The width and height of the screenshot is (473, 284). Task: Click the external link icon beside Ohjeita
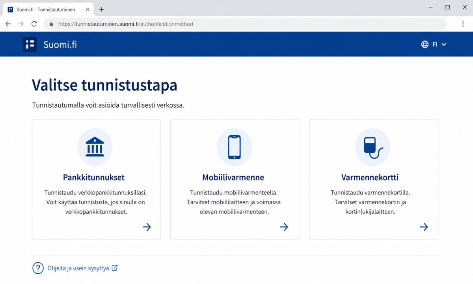pyautogui.click(x=115, y=268)
